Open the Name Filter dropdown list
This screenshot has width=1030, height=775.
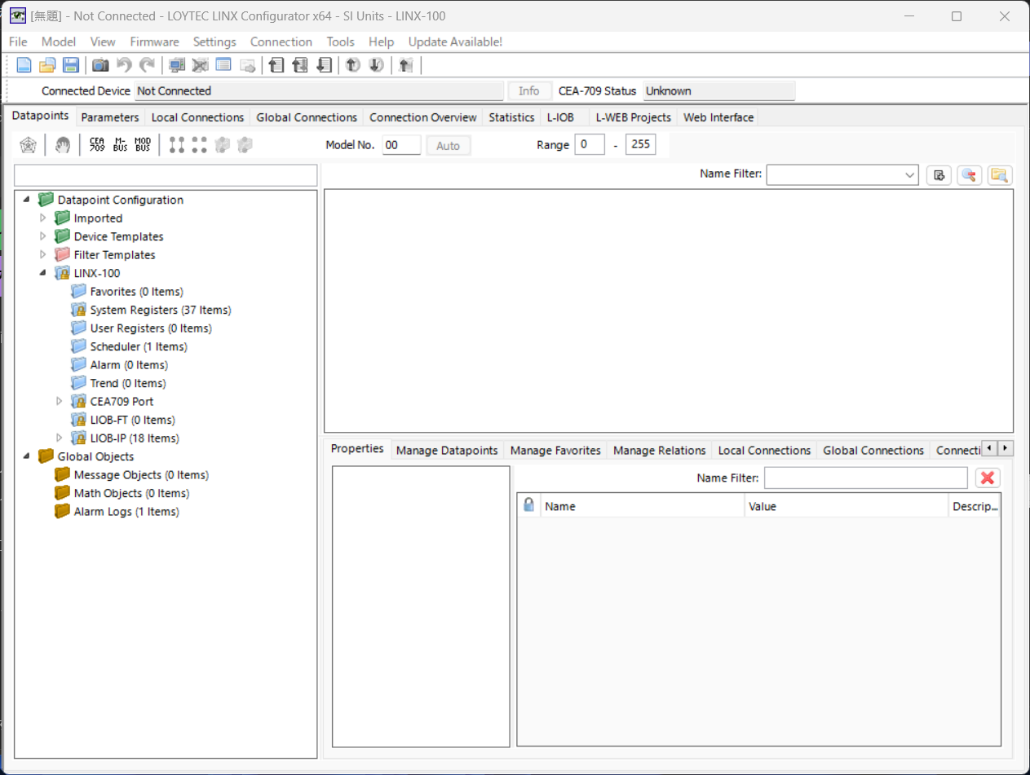coord(908,174)
